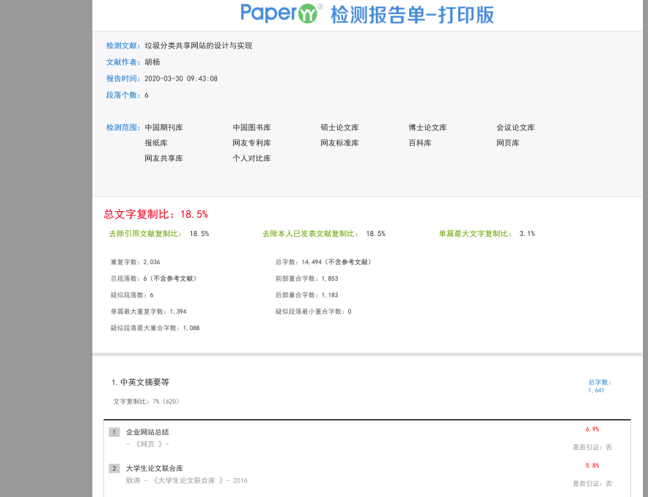
Task: Click 中国期刊库 in detection scope
Action: click(163, 128)
